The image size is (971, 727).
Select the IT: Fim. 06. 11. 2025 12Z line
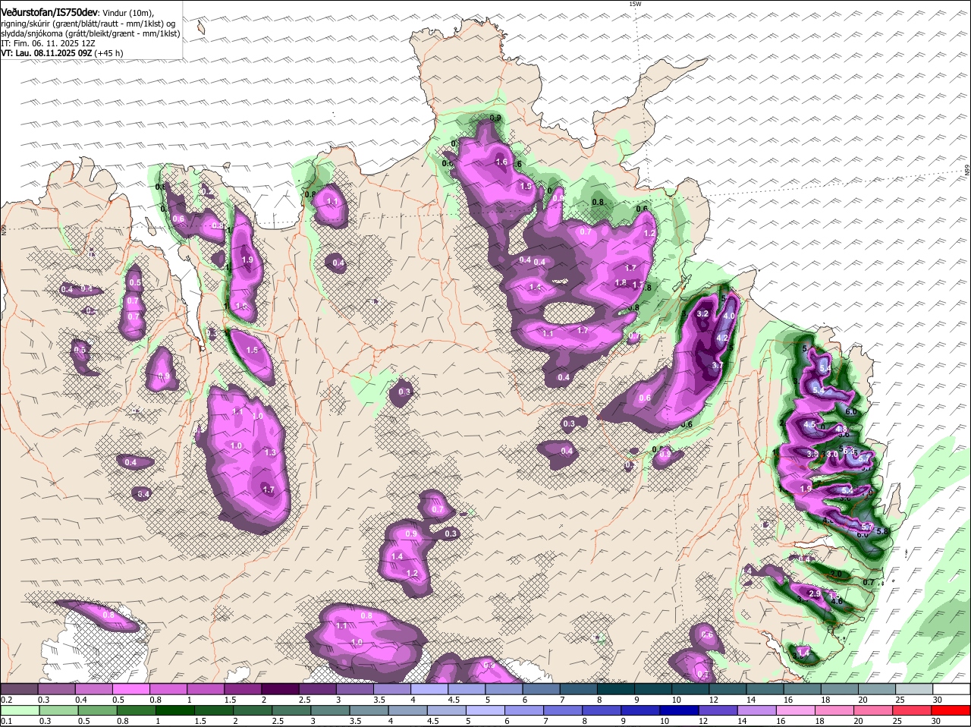click(49, 43)
